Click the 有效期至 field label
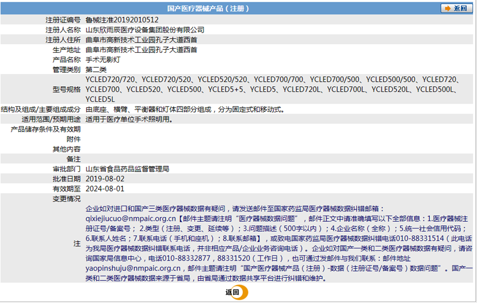Screen dimensions: 477x303 click(67, 189)
